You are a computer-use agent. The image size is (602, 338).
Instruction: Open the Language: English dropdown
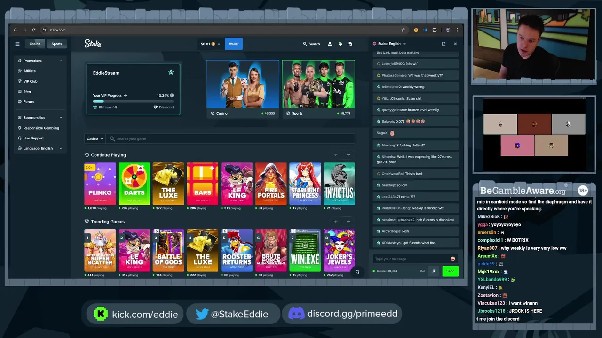(40, 148)
